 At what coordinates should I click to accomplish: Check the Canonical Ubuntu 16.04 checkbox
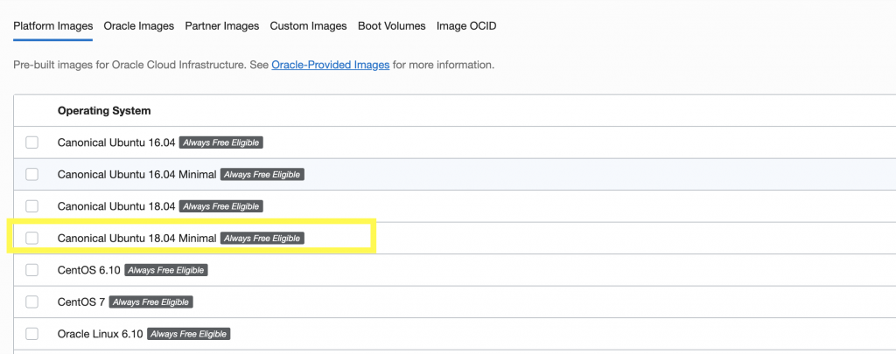(x=32, y=142)
